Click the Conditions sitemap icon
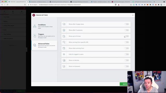The width and height of the screenshot is (166, 93). coord(34,26)
